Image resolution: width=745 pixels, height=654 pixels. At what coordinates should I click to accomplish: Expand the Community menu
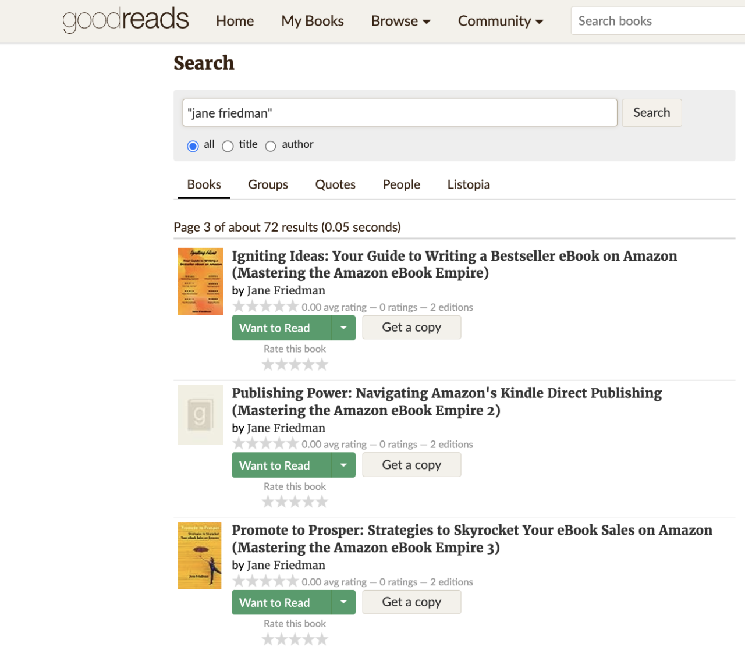(500, 21)
